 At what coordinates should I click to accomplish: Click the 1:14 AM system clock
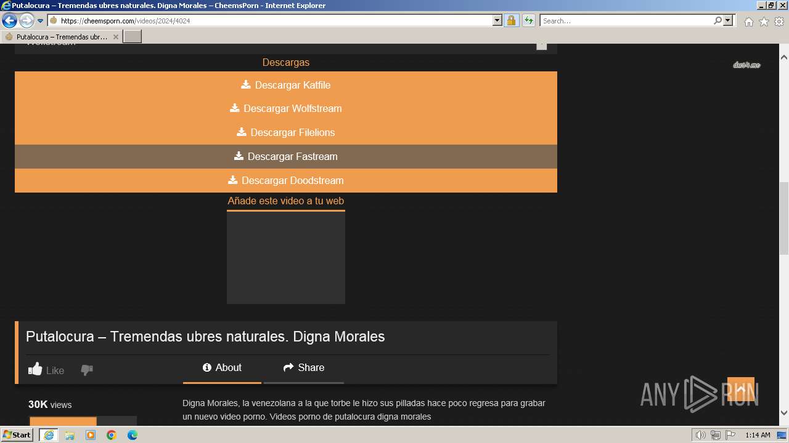click(758, 435)
